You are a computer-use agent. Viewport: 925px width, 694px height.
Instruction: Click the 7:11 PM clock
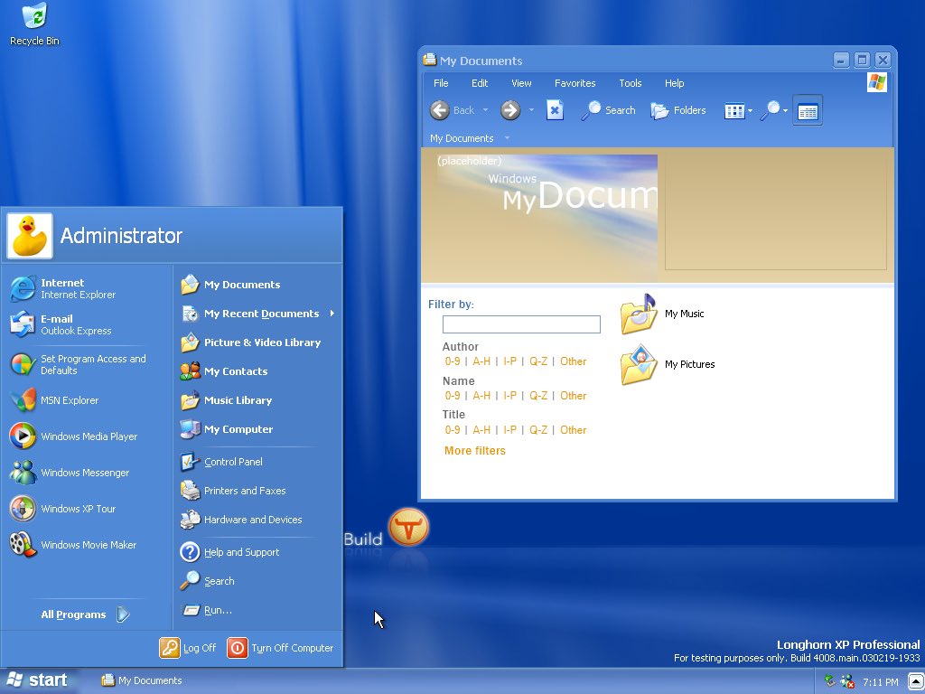(881, 682)
